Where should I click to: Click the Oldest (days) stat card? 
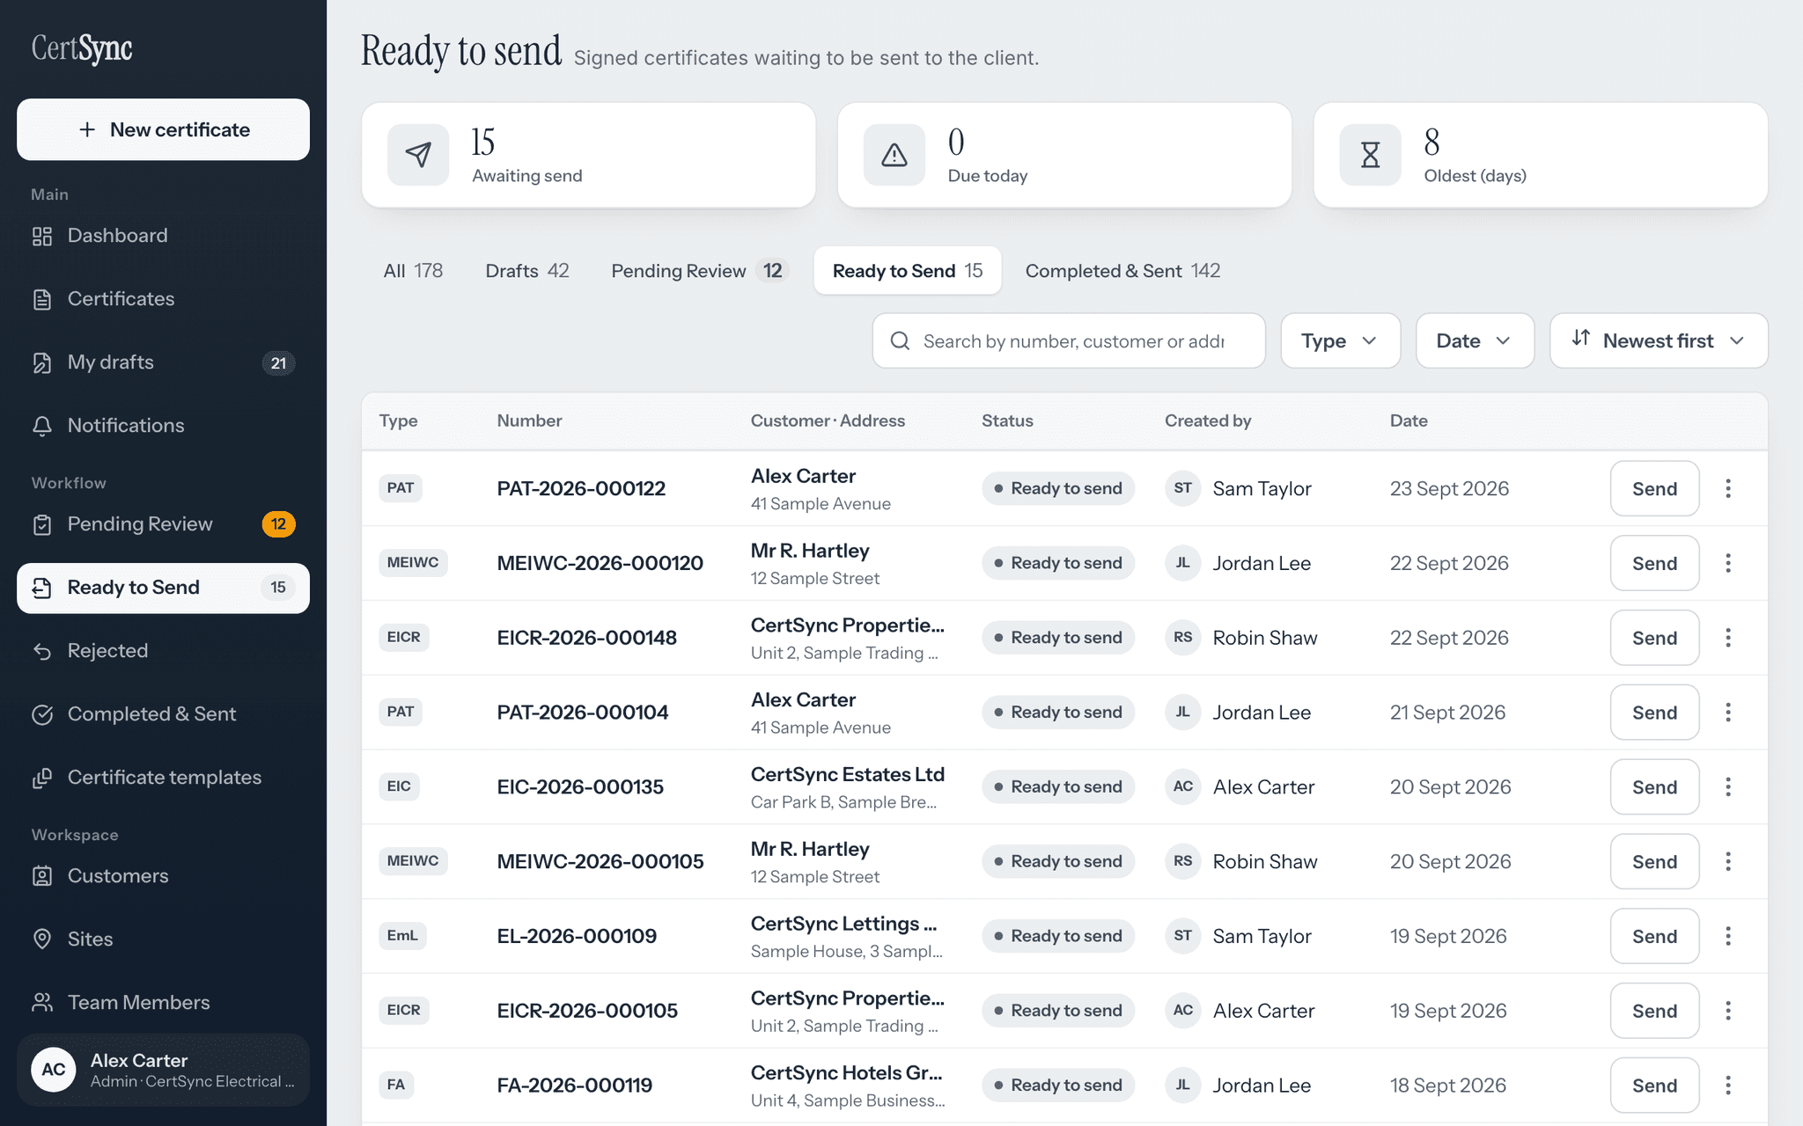1541,155
